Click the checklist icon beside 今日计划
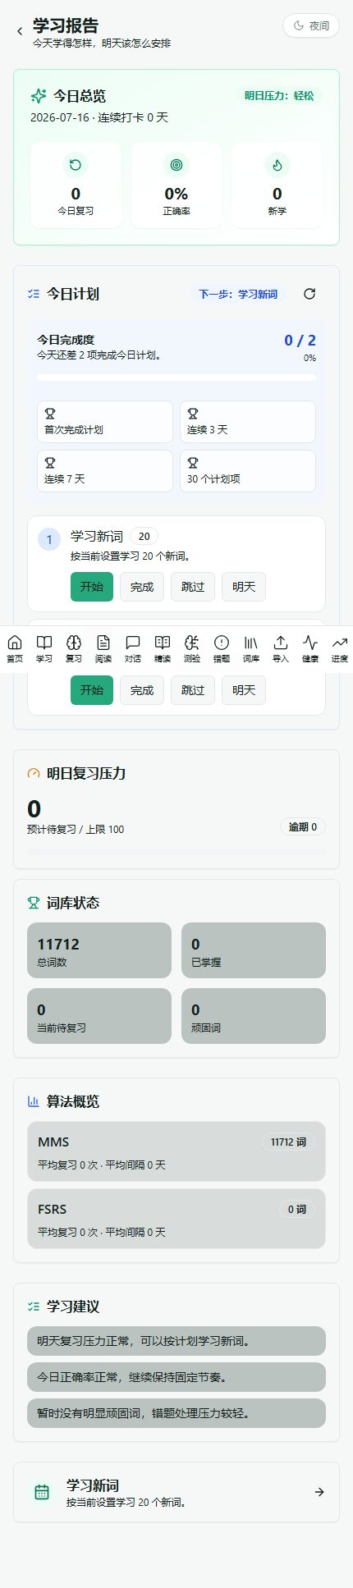This screenshot has width=353, height=1588. tap(34, 294)
